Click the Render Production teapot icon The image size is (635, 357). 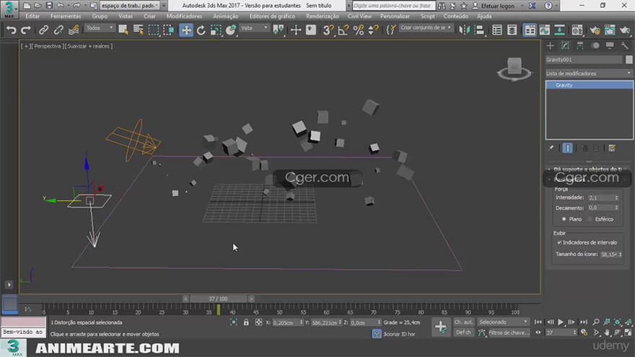point(625,30)
